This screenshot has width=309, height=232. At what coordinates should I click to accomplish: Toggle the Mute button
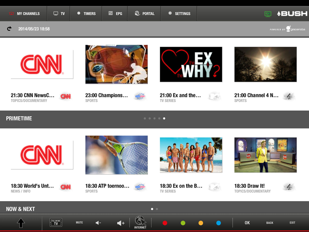pyautogui.click(x=79, y=222)
